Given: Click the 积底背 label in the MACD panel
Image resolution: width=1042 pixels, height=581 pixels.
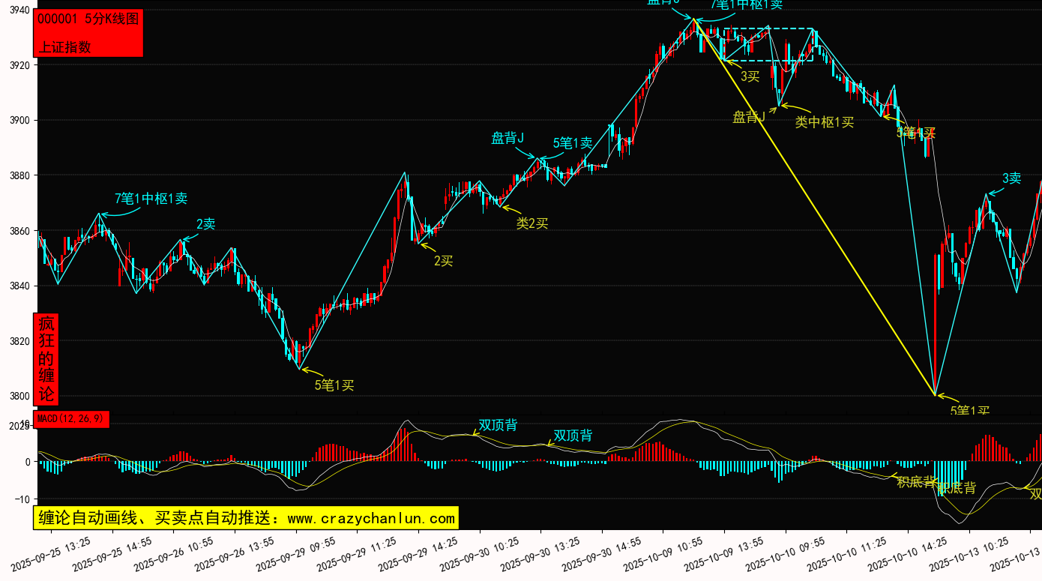Looking at the screenshot, I should tap(916, 481).
